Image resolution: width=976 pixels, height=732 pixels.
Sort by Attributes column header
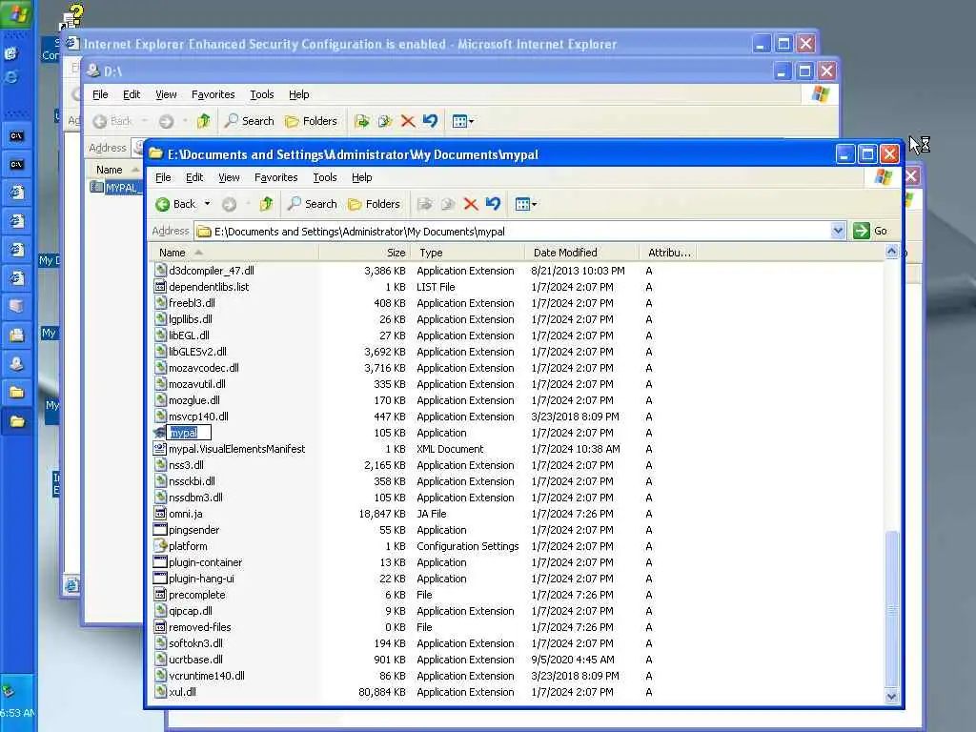pos(668,253)
